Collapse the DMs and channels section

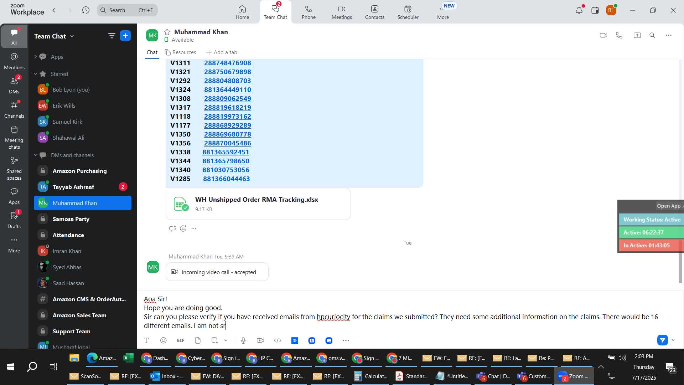click(35, 155)
